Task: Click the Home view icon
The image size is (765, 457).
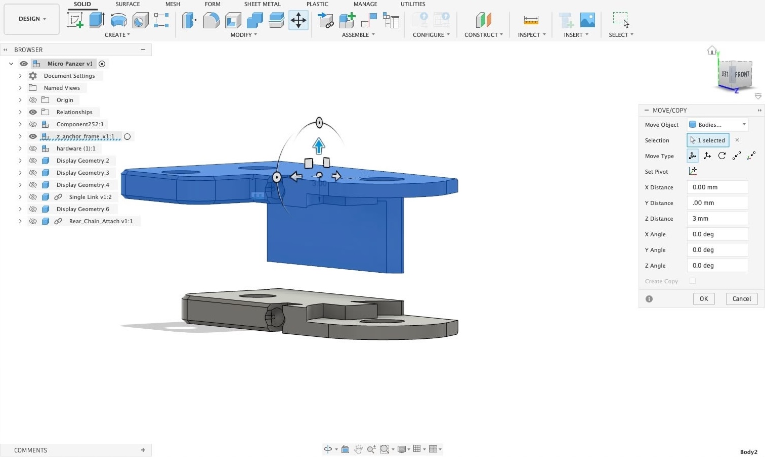Action: tap(712, 50)
